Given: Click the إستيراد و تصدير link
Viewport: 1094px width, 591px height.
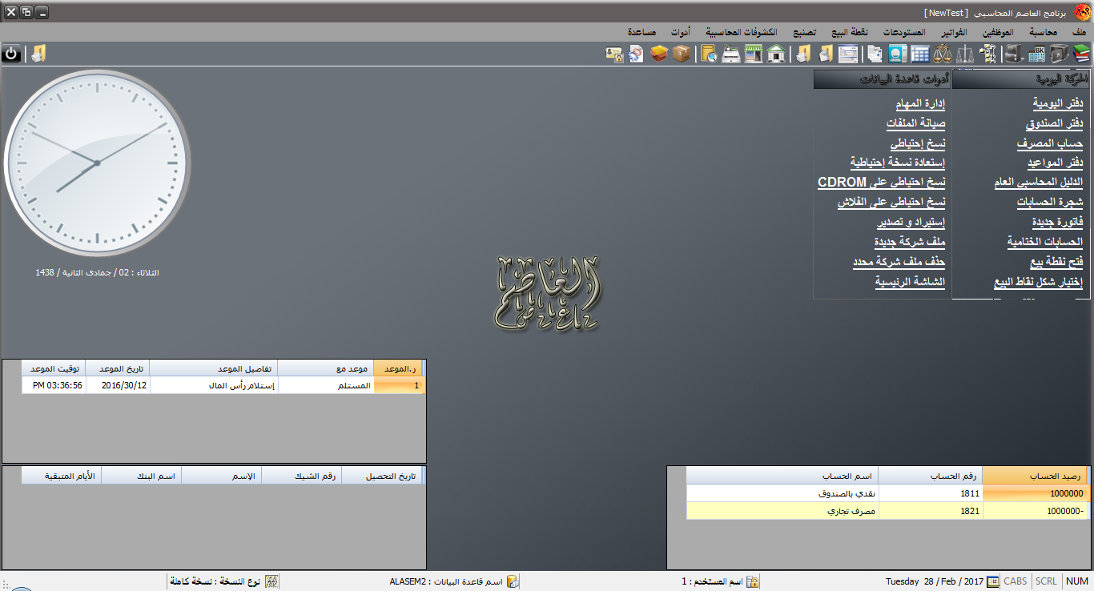Looking at the screenshot, I should [910, 222].
